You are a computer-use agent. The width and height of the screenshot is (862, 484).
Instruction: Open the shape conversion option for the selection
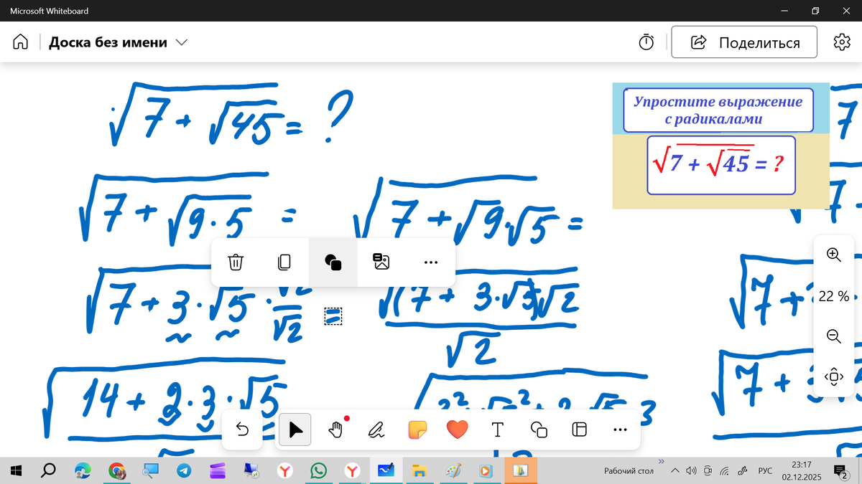click(x=333, y=262)
